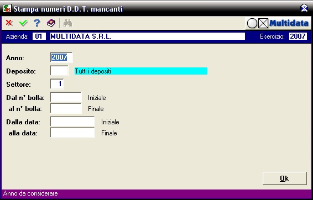Screen dimensions: 313x200
Task: Click the 'Esercizio:' label
Action: pos(272,36)
